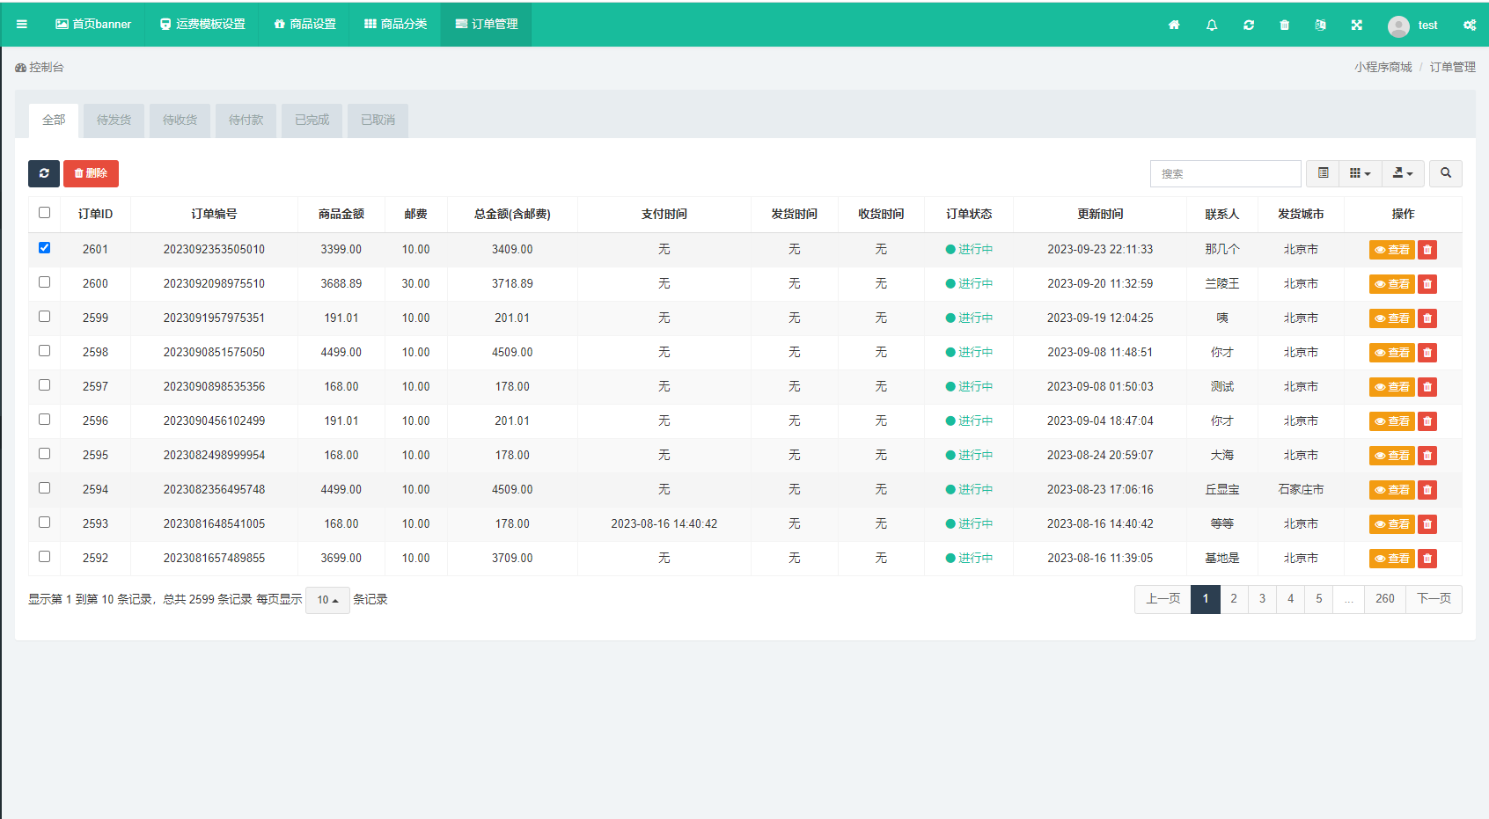Click 查看 button for order 2600
1489x819 pixels.
pyautogui.click(x=1391, y=284)
